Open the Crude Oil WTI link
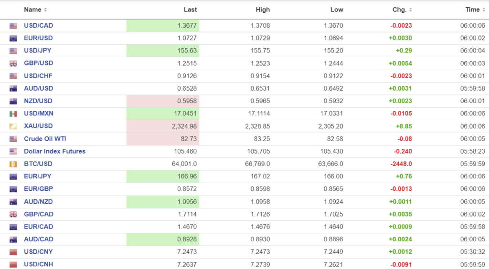This screenshot has width=489, height=269. (x=45, y=139)
